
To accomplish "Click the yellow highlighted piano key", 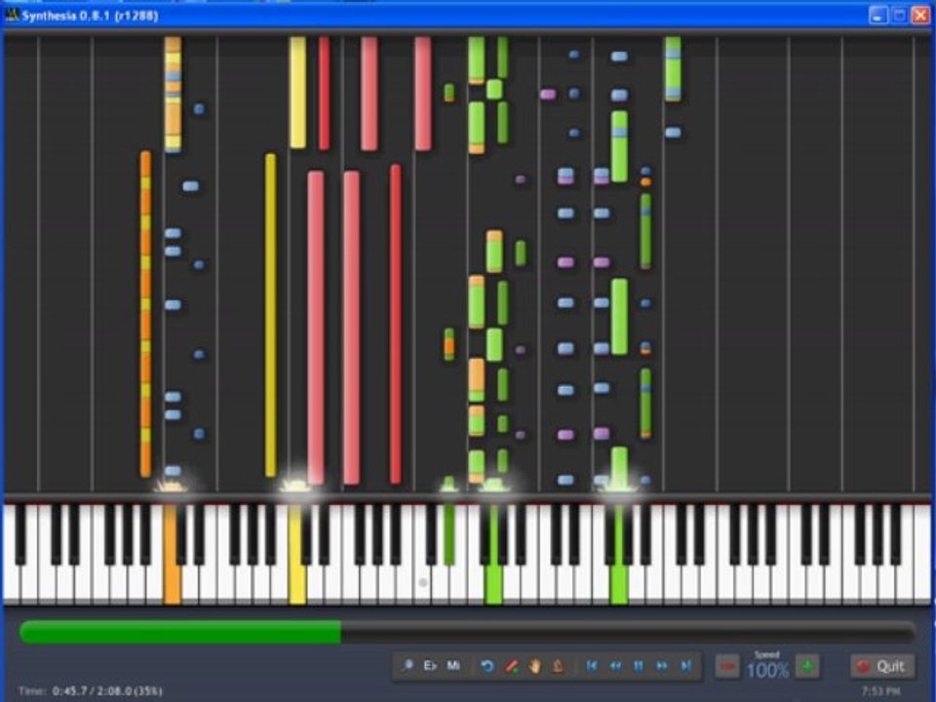I will pos(297,554).
